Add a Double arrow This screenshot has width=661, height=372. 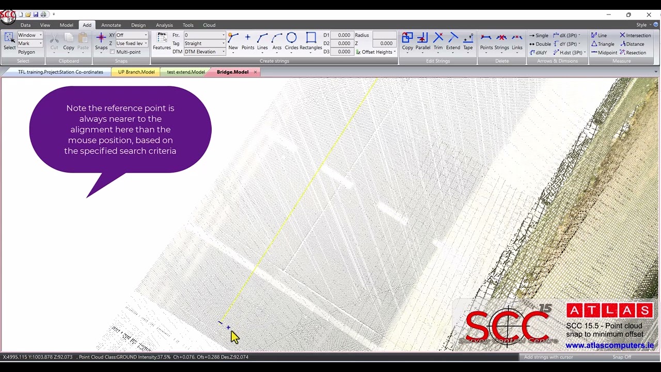point(540,44)
